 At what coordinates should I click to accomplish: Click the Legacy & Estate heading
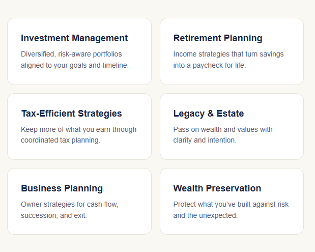tap(209, 114)
